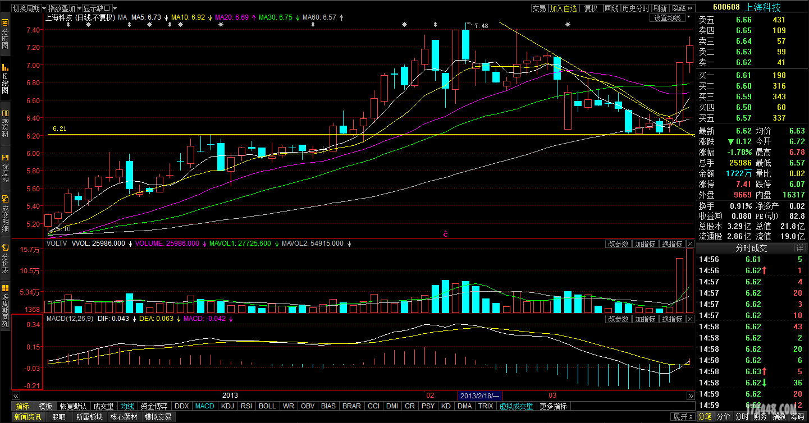Click 改参数 in the MACD panel
Screen dimensions: 809x423
pos(618,319)
